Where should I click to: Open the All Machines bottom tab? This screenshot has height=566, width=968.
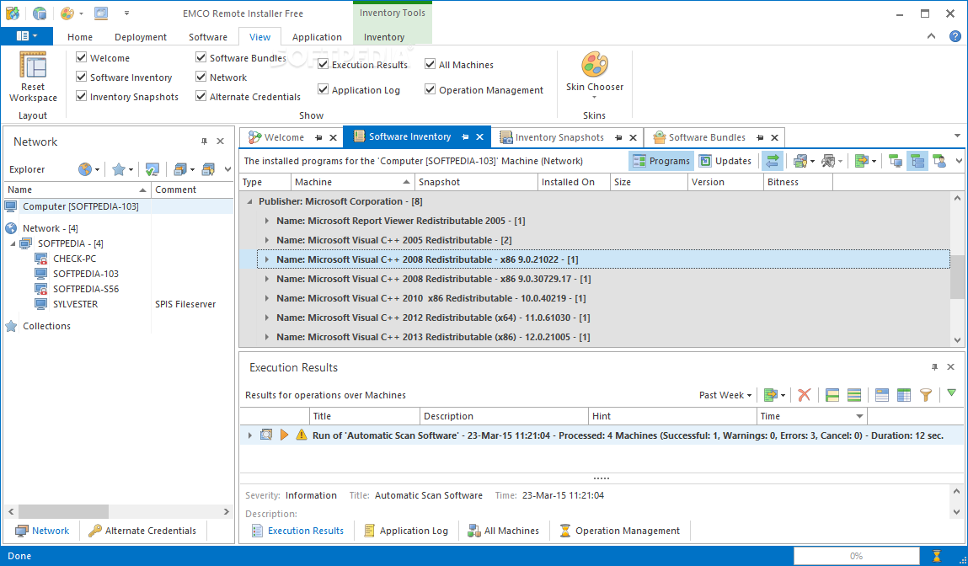click(x=504, y=531)
